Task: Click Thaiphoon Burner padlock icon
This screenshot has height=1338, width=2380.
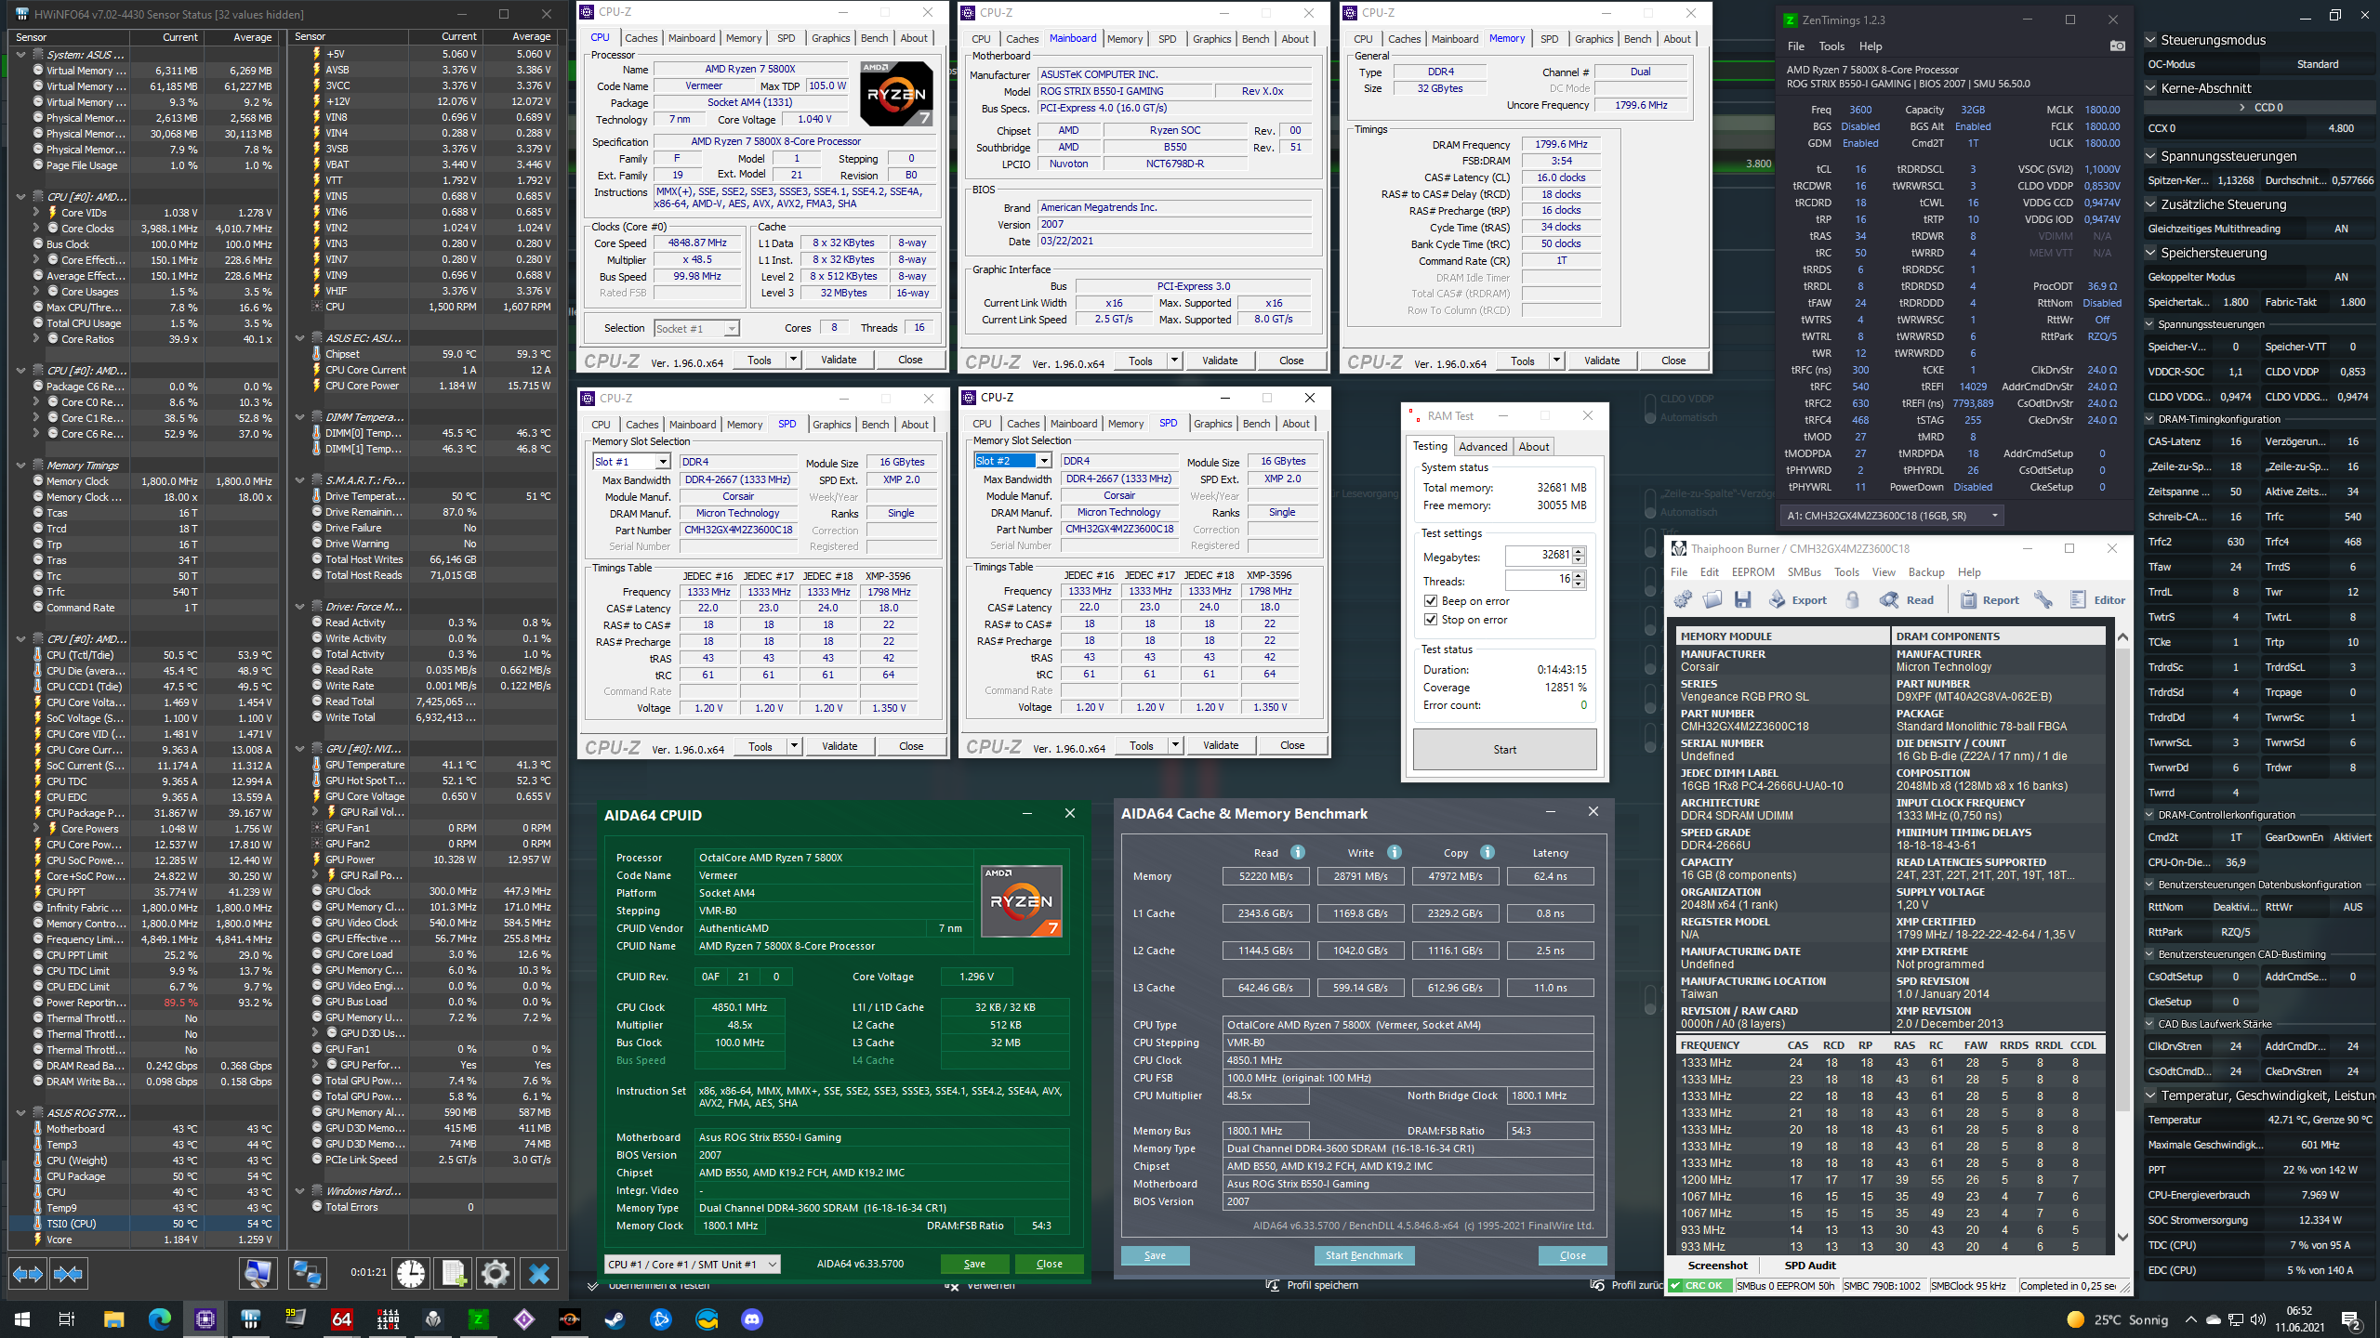Action: click(x=1852, y=600)
